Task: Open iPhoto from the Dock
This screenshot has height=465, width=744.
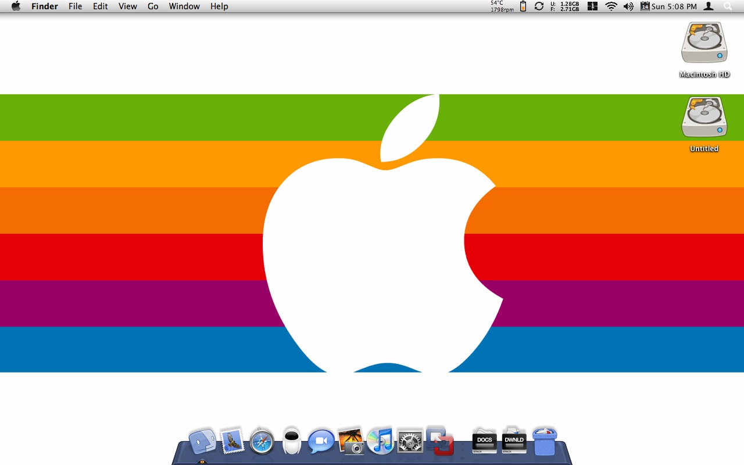Action: click(x=350, y=441)
